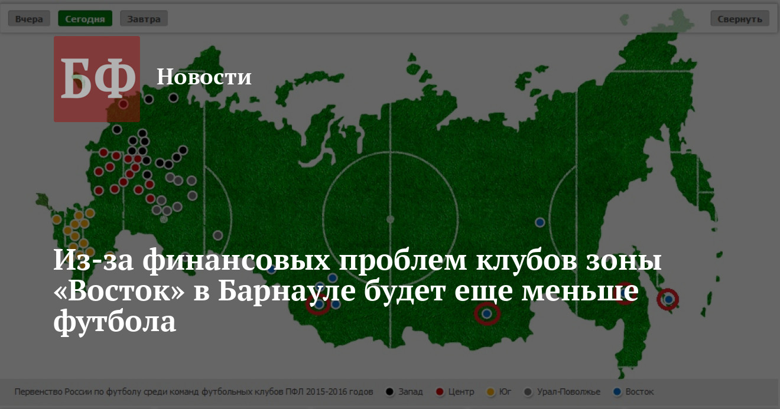Switch to the Вчера tab
The image size is (780, 409).
(x=29, y=19)
